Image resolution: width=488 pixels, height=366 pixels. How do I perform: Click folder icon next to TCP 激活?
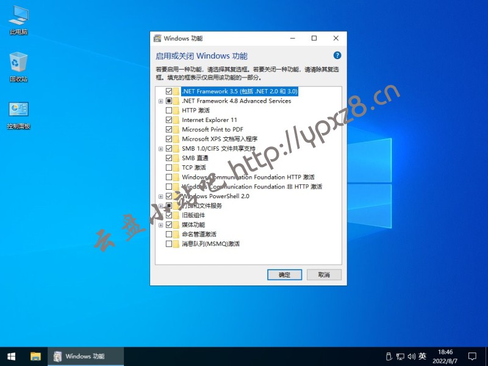coord(176,168)
